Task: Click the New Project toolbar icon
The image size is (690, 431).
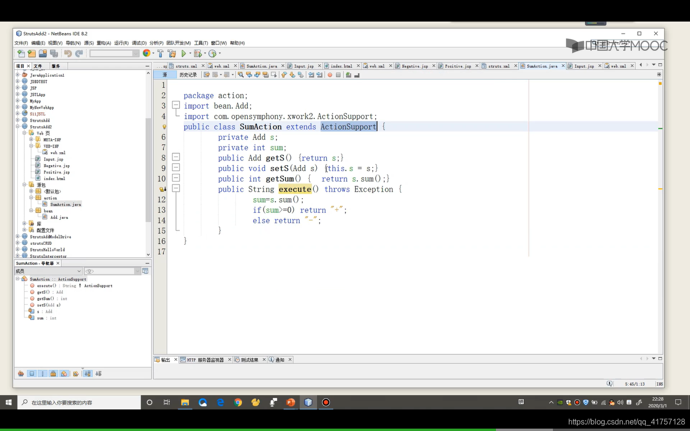Action: 32,54
